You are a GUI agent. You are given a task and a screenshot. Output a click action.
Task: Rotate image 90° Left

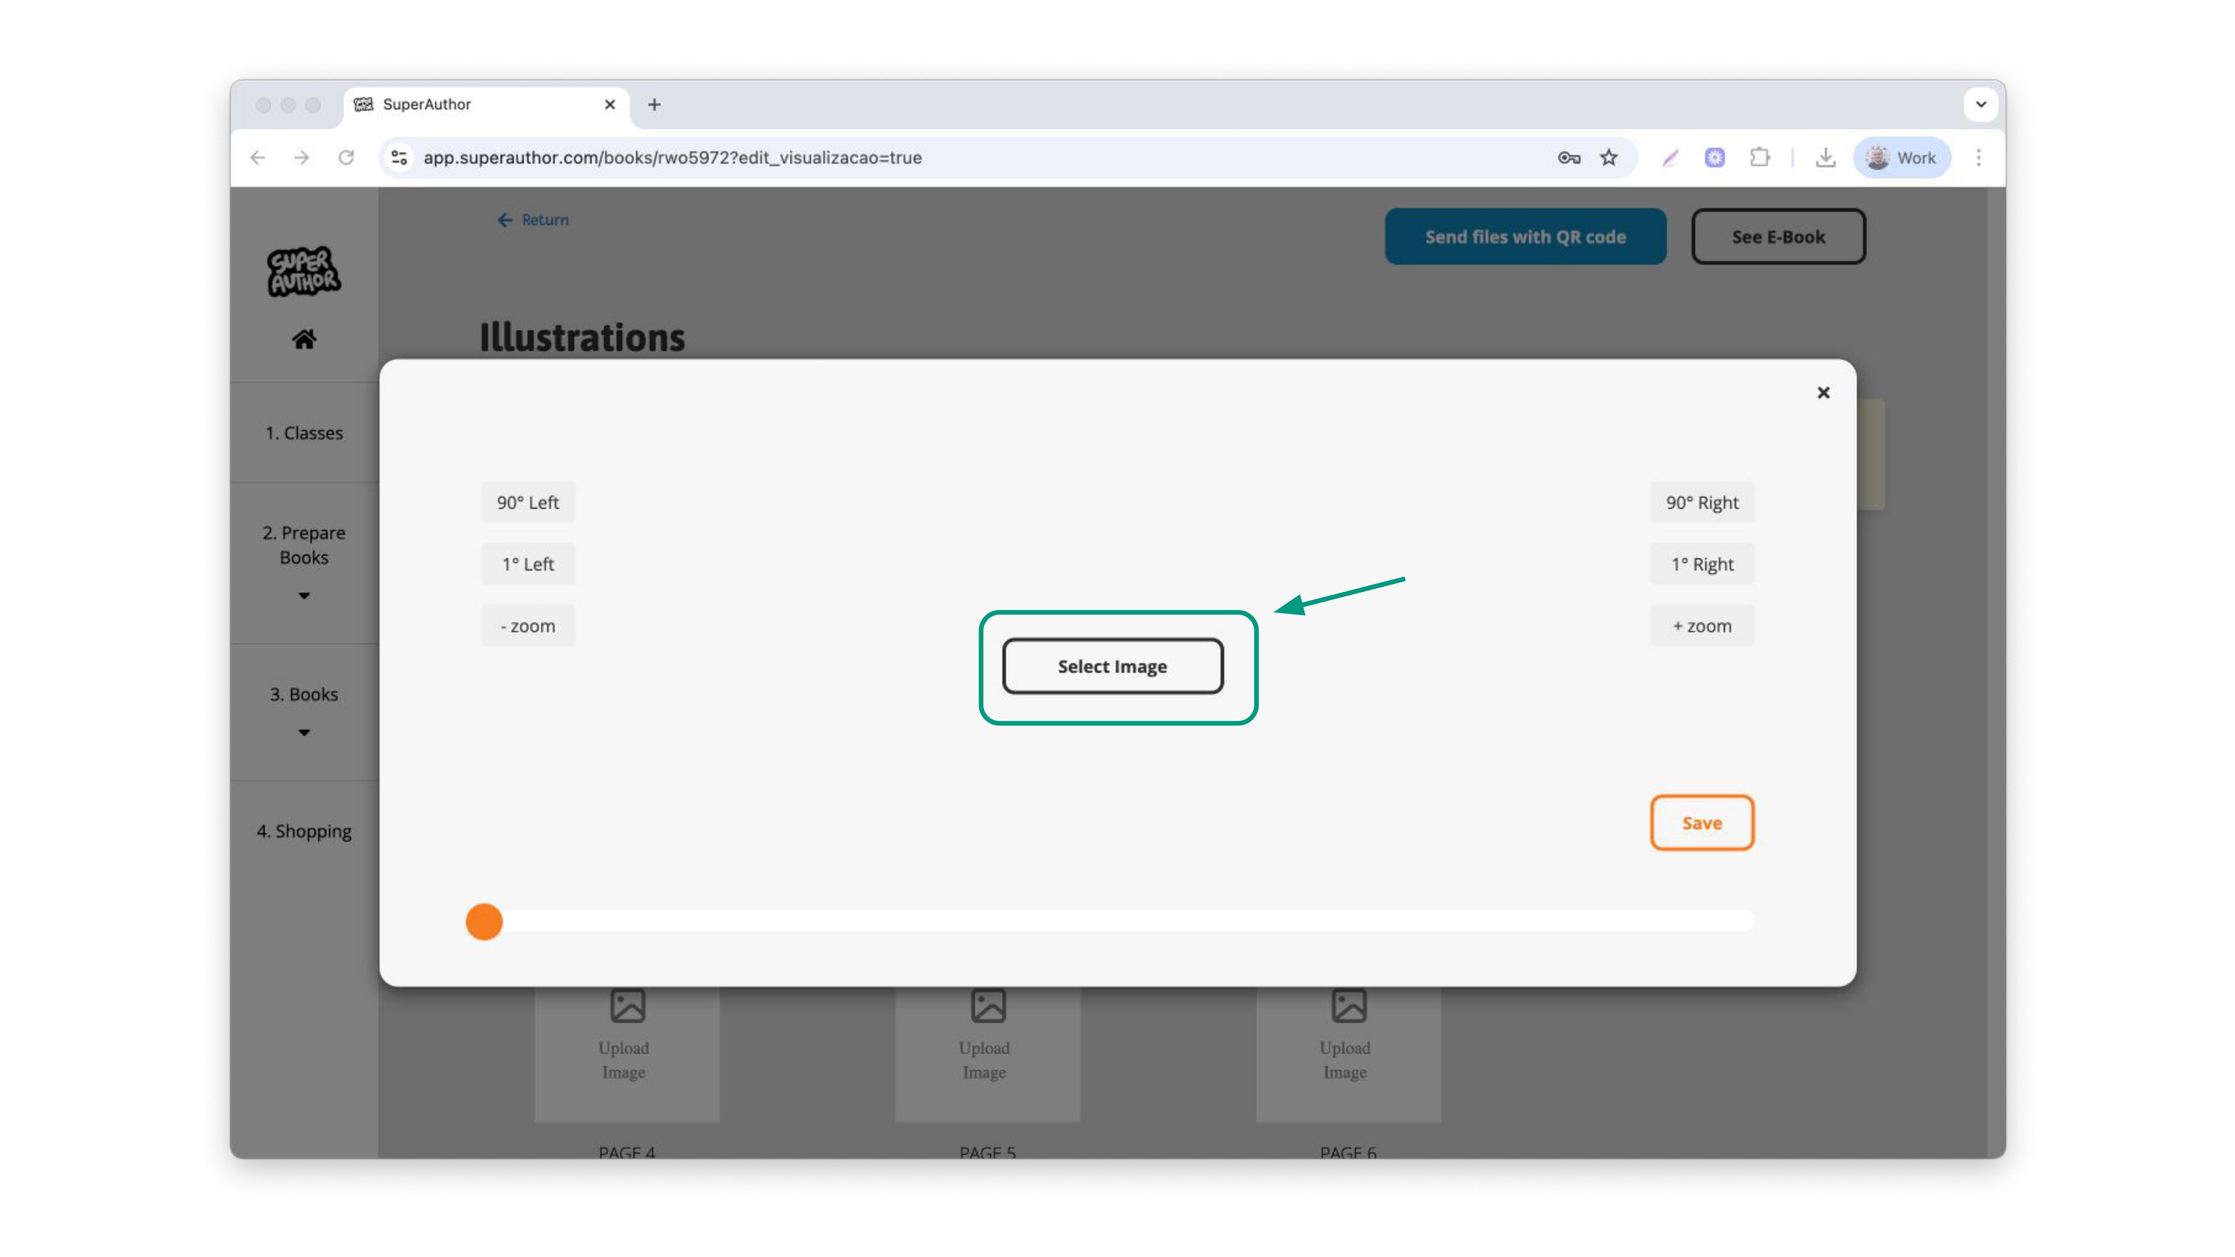tap(527, 503)
